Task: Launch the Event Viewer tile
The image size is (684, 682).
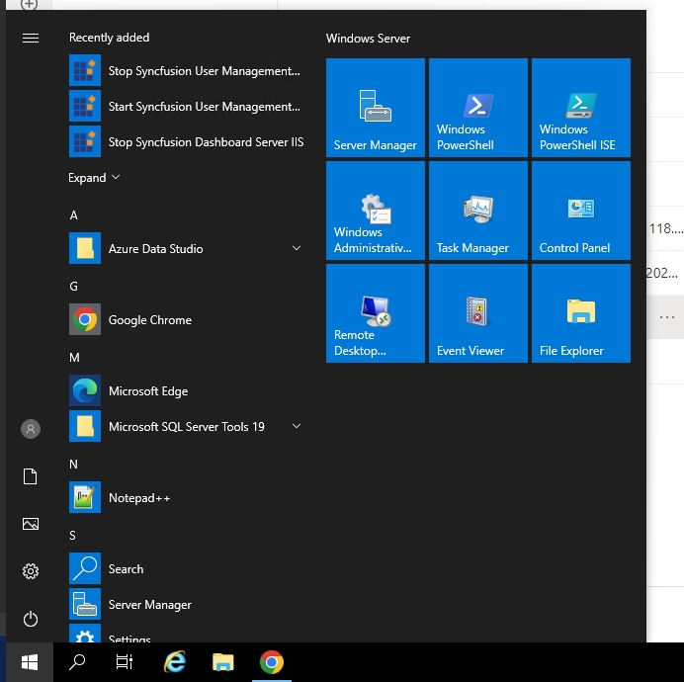Action: point(478,313)
